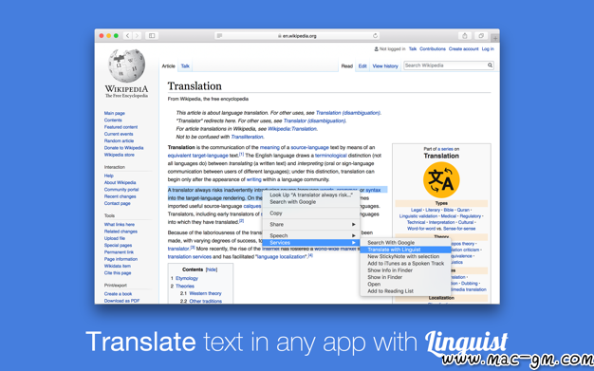This screenshot has width=594, height=371.
Task: Collapse contents with the hide link
Action: 212,269
